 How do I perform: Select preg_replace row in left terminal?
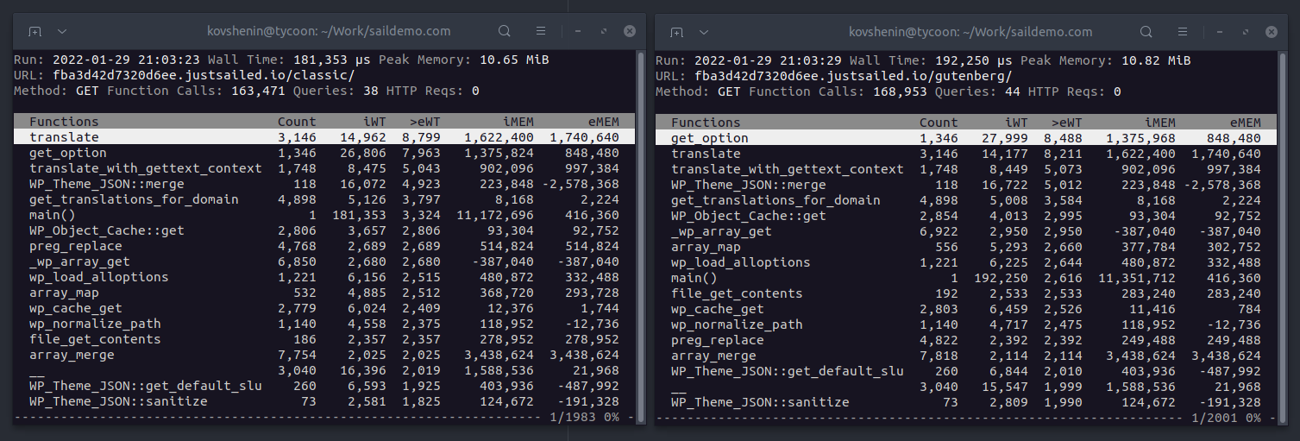click(x=324, y=246)
